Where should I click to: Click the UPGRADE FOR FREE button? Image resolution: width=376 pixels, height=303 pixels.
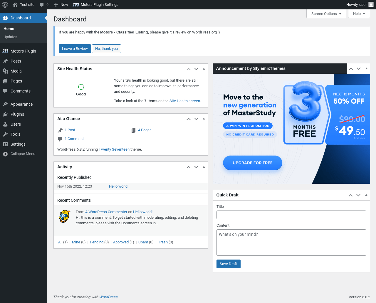[253, 163]
